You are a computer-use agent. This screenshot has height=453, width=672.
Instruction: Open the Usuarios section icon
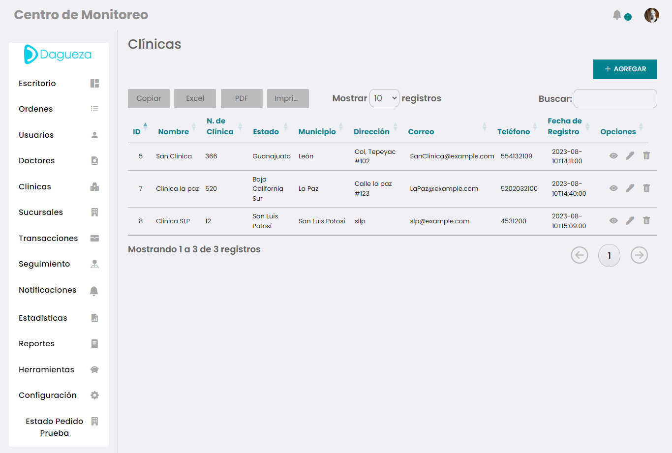pyautogui.click(x=94, y=135)
